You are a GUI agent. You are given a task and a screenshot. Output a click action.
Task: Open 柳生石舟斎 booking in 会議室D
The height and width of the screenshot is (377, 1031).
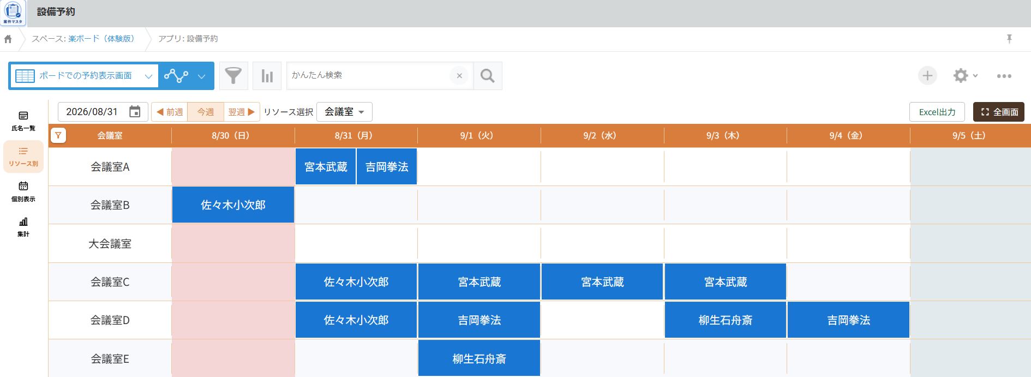(726, 320)
